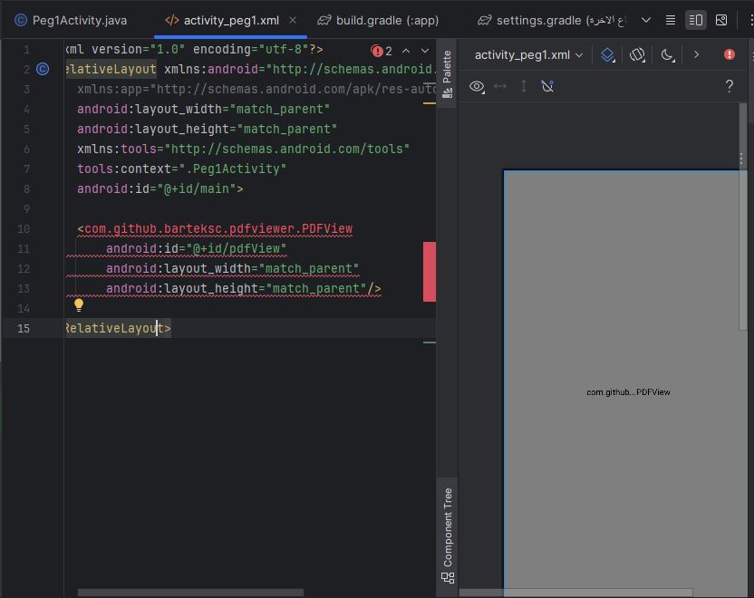Click layout_width="match_parent" on line 4
This screenshot has height=598, width=754.
tap(203, 109)
